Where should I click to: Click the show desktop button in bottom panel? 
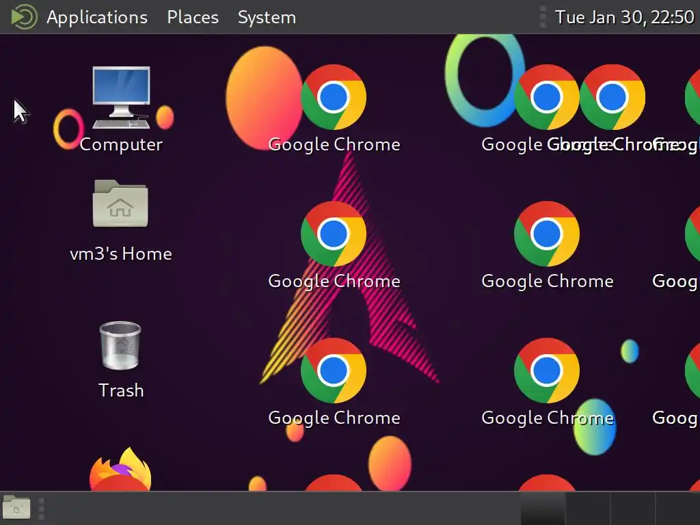[x=16, y=508]
